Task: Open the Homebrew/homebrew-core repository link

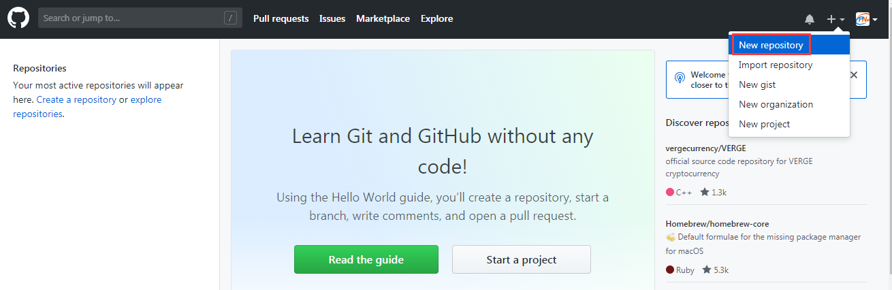Action: coord(718,223)
